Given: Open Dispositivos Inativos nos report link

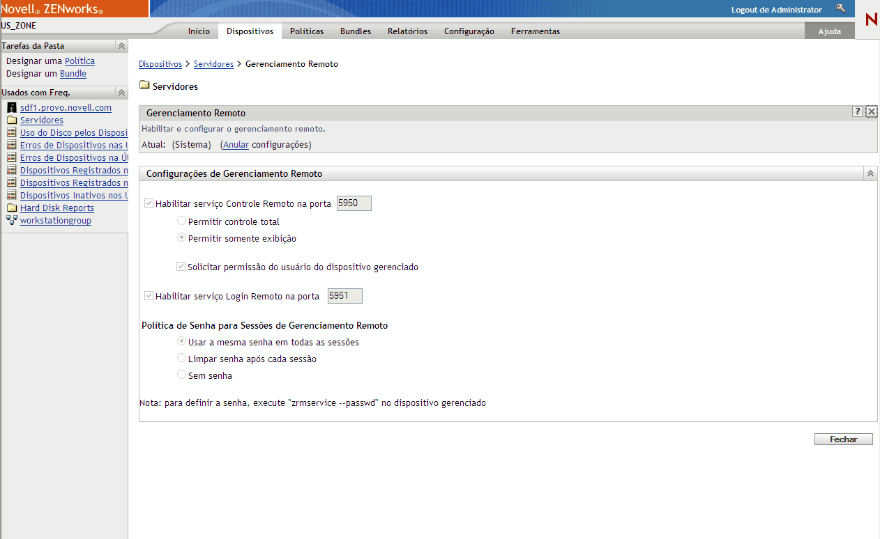Looking at the screenshot, I should [x=74, y=196].
